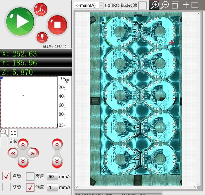Toggle the 定位 checkbox
This screenshot has height=195, width=205.
[4, 142]
